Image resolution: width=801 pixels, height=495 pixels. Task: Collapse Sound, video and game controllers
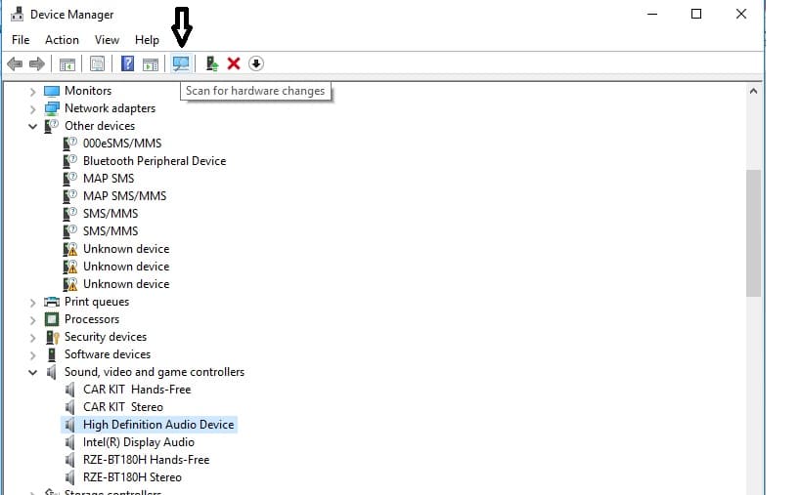click(33, 372)
